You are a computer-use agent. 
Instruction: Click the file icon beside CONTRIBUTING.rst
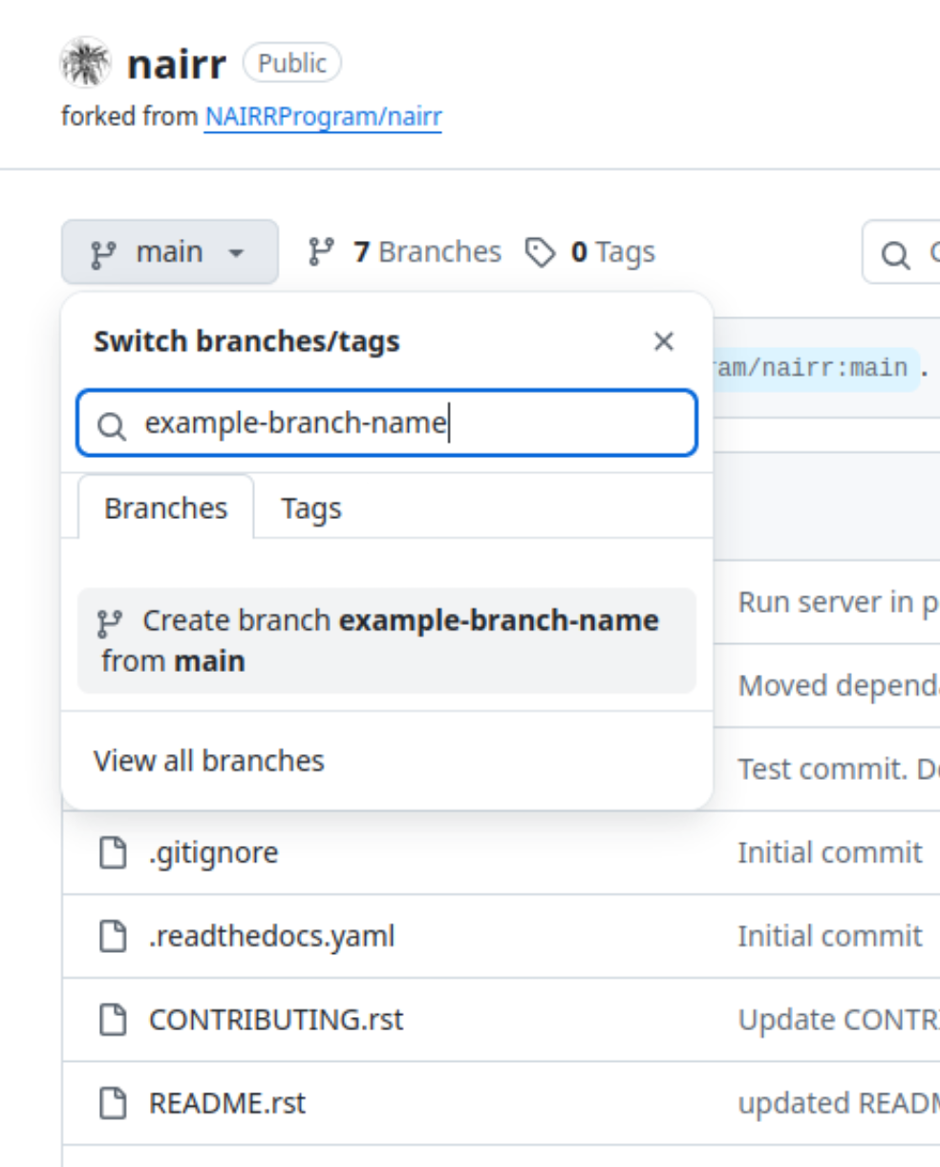114,1020
